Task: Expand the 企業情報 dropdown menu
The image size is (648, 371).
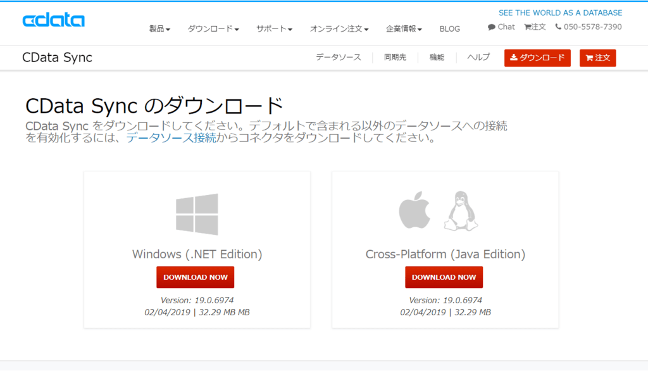Action: point(404,28)
